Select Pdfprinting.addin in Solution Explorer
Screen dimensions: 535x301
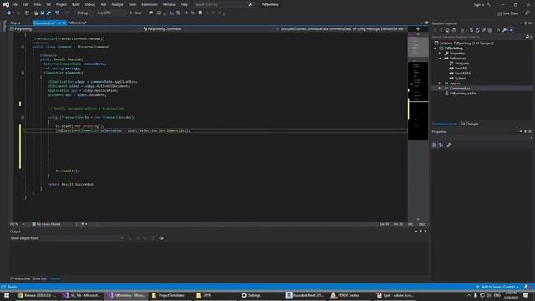click(462, 93)
